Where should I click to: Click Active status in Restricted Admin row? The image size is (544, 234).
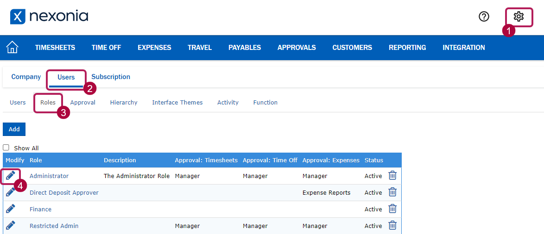373,226
